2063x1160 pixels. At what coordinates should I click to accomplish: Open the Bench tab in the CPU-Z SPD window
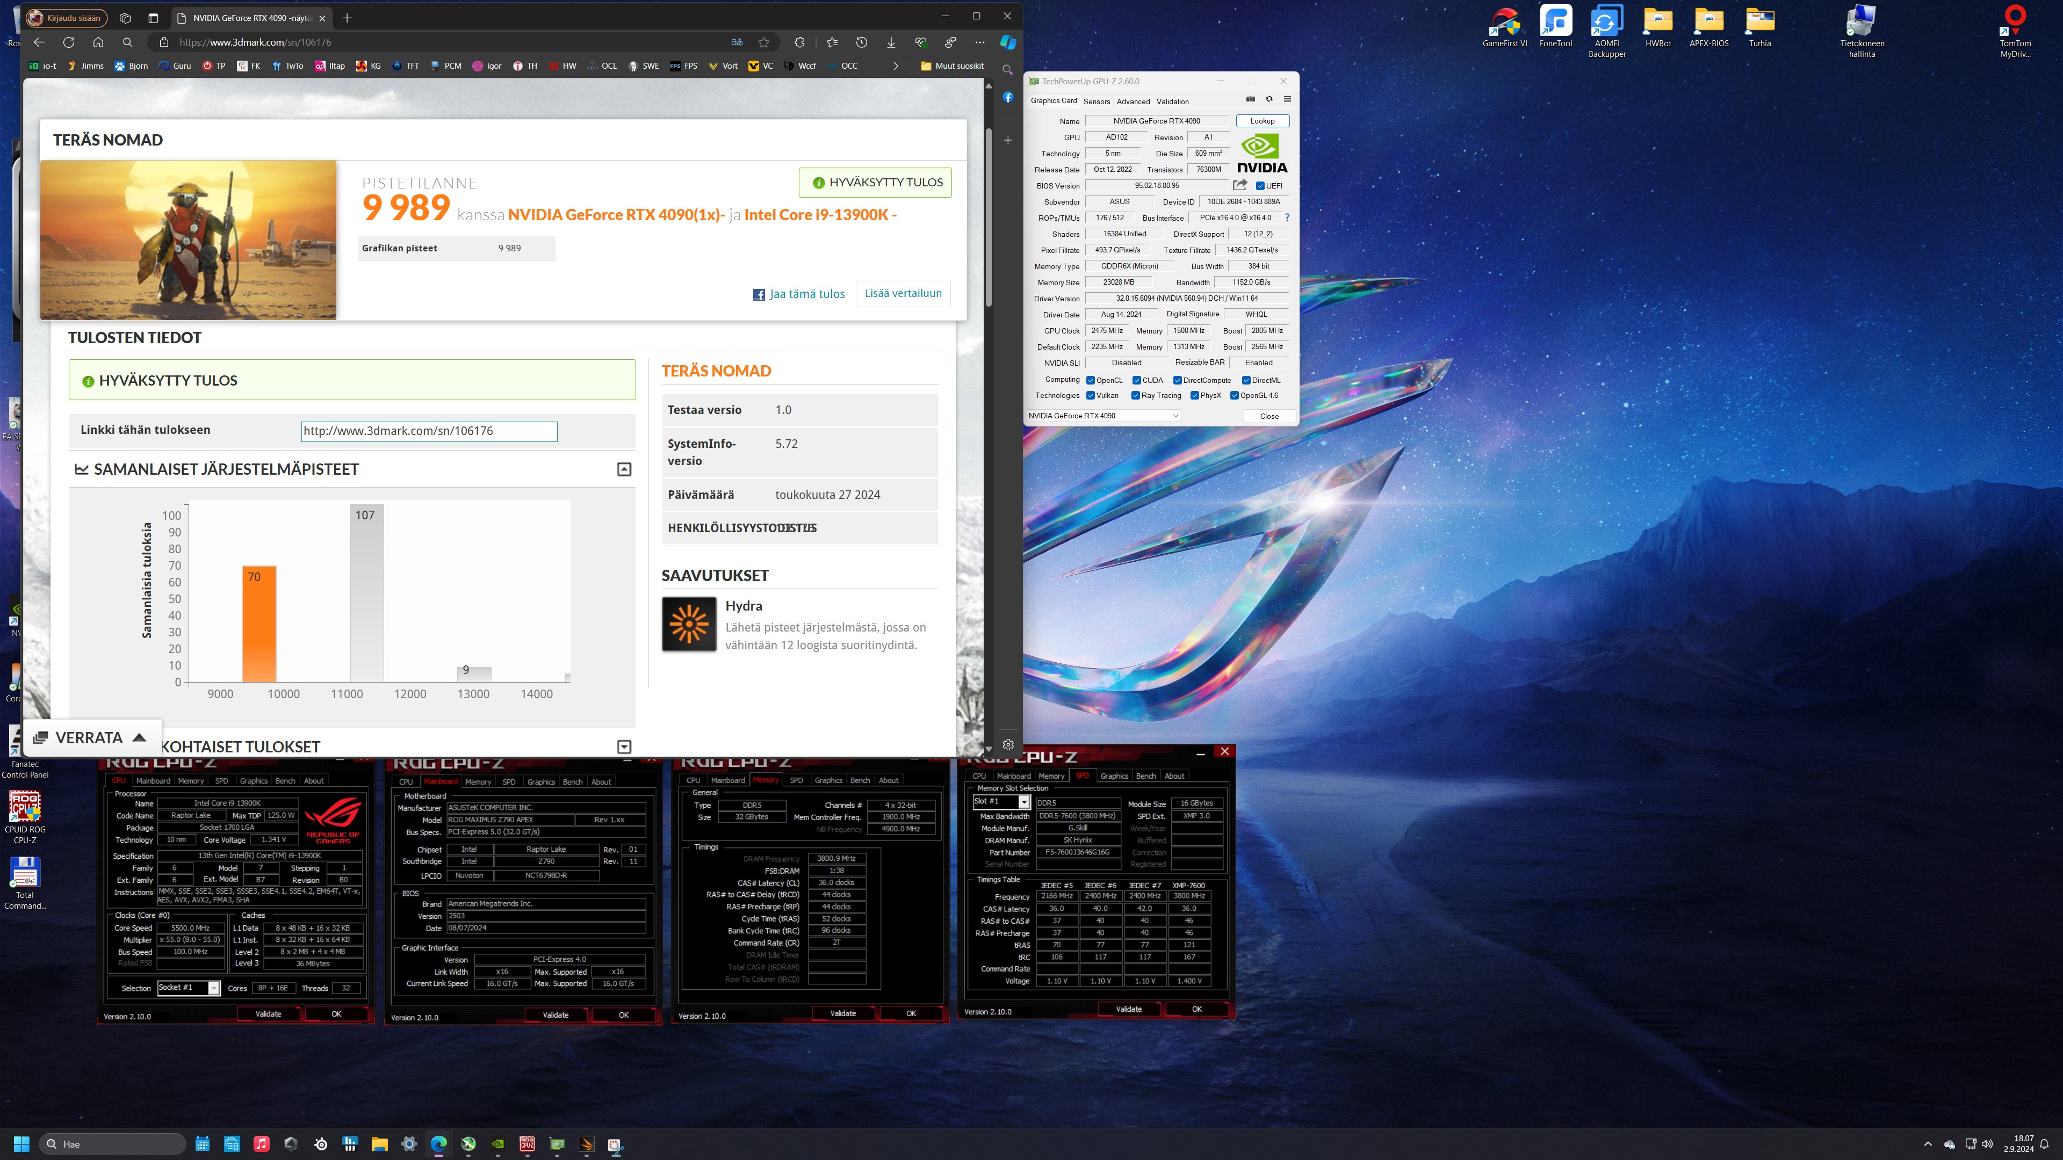[1146, 775]
